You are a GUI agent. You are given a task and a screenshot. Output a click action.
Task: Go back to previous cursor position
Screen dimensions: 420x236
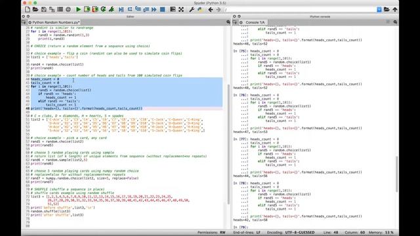(211, 9)
